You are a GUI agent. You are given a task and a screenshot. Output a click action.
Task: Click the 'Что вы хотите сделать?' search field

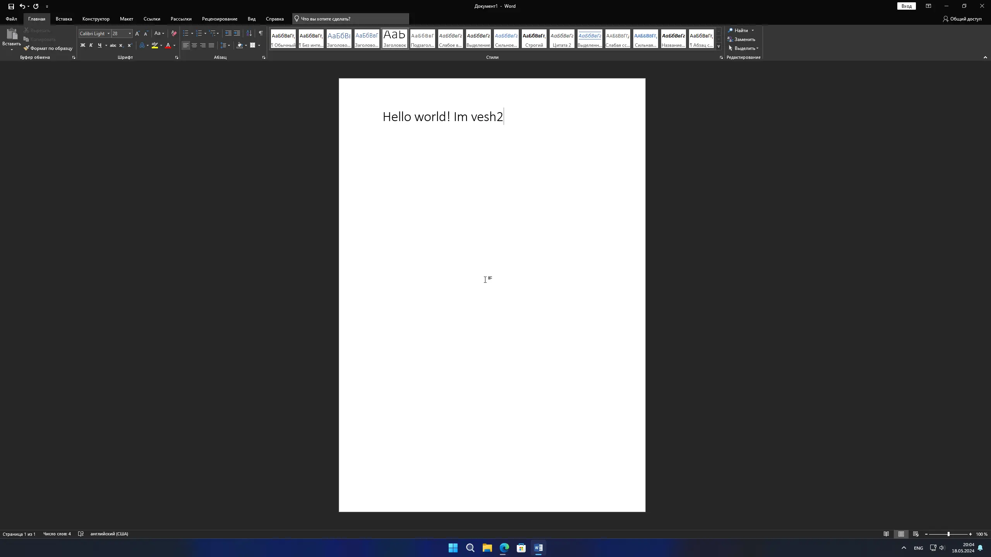(351, 19)
